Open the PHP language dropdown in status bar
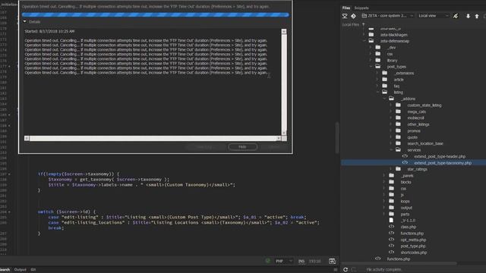The image size is (486, 273). tap(283, 261)
